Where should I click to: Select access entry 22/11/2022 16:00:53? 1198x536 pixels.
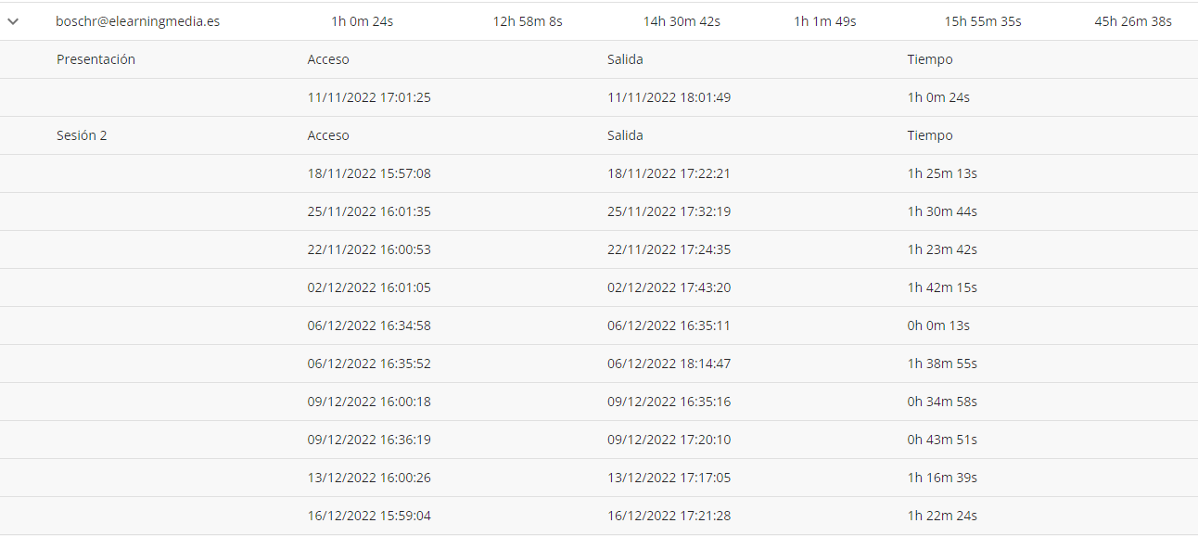369,249
